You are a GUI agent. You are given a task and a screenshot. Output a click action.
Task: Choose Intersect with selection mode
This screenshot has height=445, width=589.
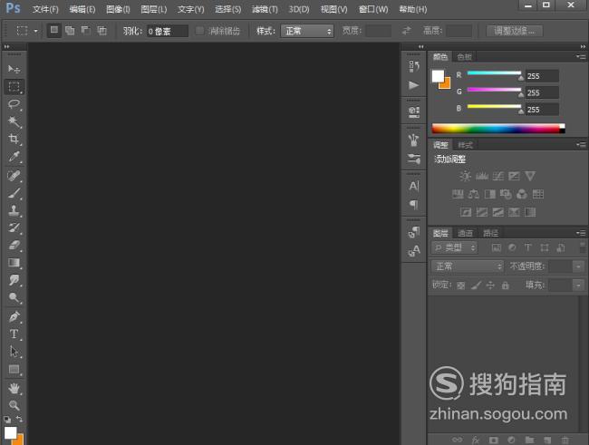tap(102, 31)
